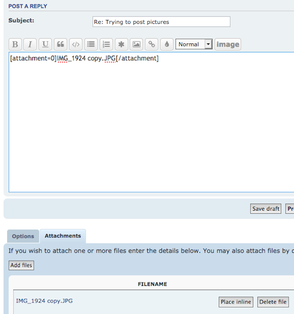Viewport: 294px width, 314px height.
Task: Click the underline formatting button
Action: click(45, 44)
